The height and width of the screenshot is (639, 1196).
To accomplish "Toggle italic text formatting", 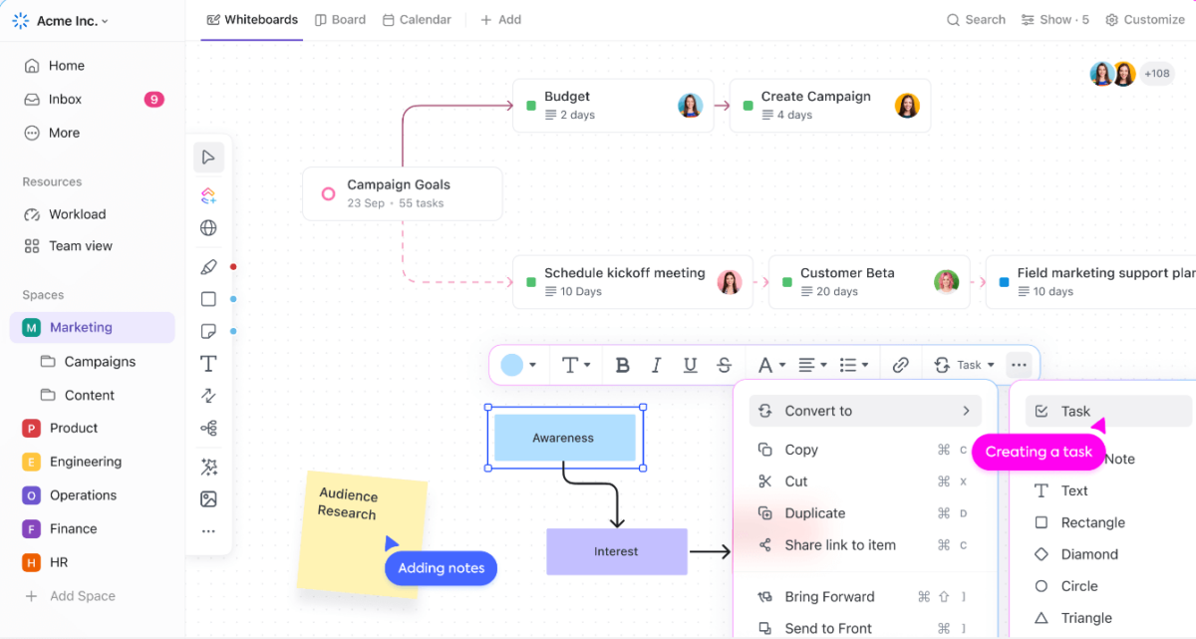I will click(656, 365).
